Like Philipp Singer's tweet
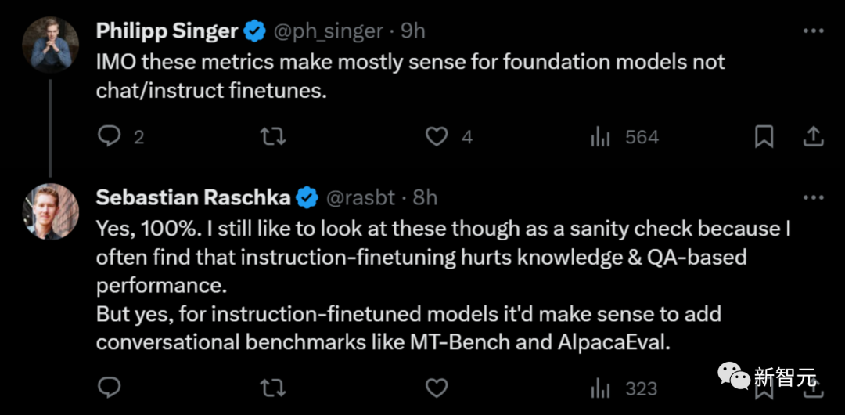Screen dimensions: 845x415 [436, 137]
